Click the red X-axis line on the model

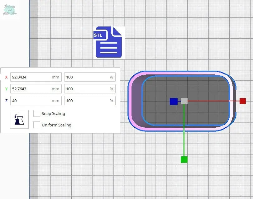(215, 101)
